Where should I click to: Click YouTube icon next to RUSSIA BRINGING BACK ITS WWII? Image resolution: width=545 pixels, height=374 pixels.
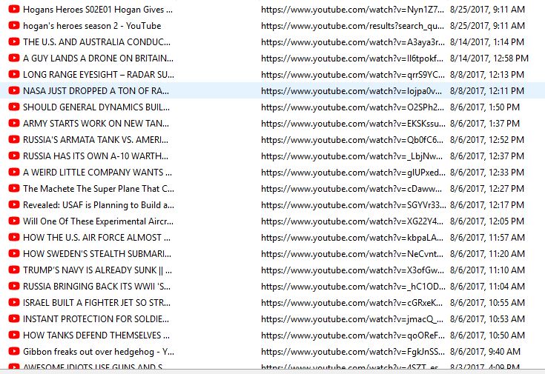pos(14,287)
